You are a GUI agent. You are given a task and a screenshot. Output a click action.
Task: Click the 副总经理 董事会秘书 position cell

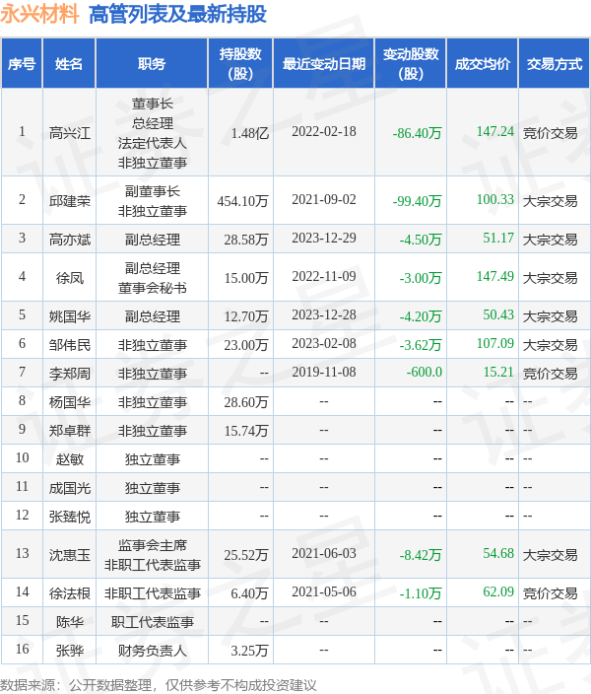(x=152, y=278)
